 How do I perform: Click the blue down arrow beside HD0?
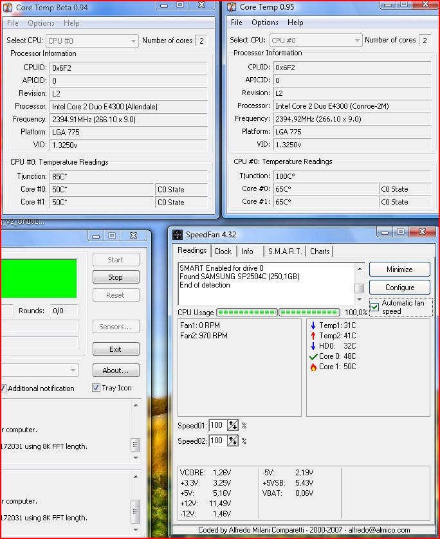(313, 346)
